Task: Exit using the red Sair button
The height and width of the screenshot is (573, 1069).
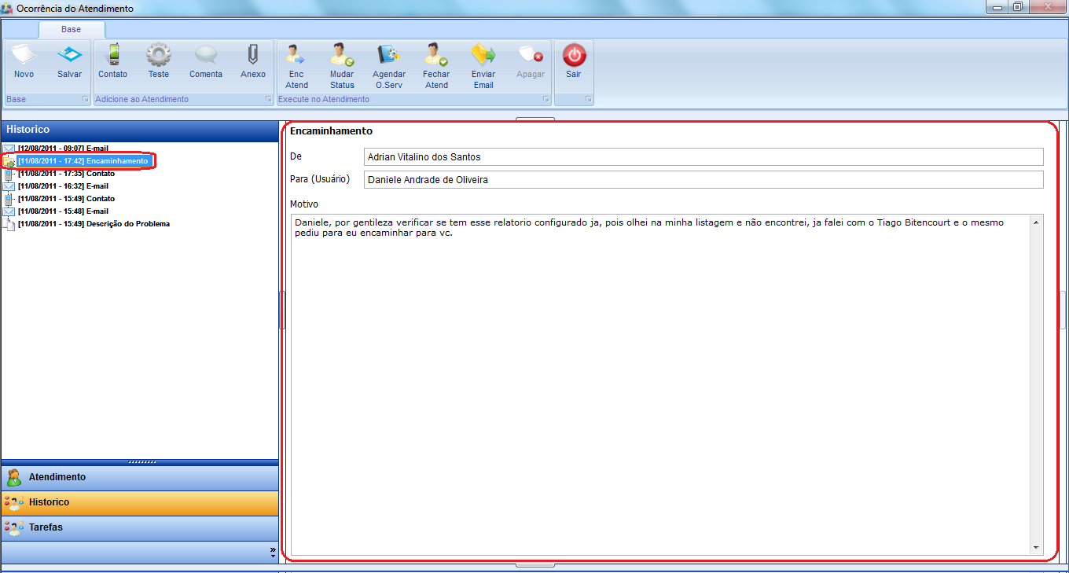Action: coord(574,61)
